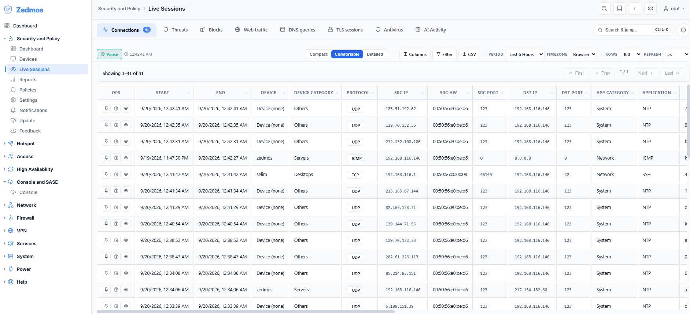
Task: Expand the Hotspot sidebar section
Action: (x=26, y=143)
